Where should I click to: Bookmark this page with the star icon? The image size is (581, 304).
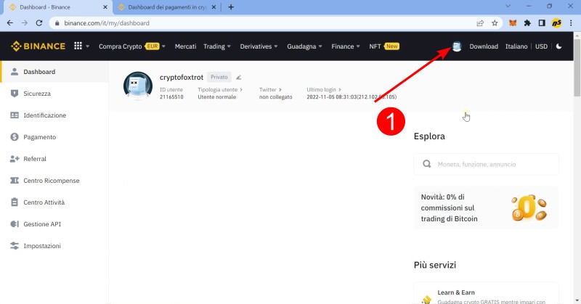495,23
